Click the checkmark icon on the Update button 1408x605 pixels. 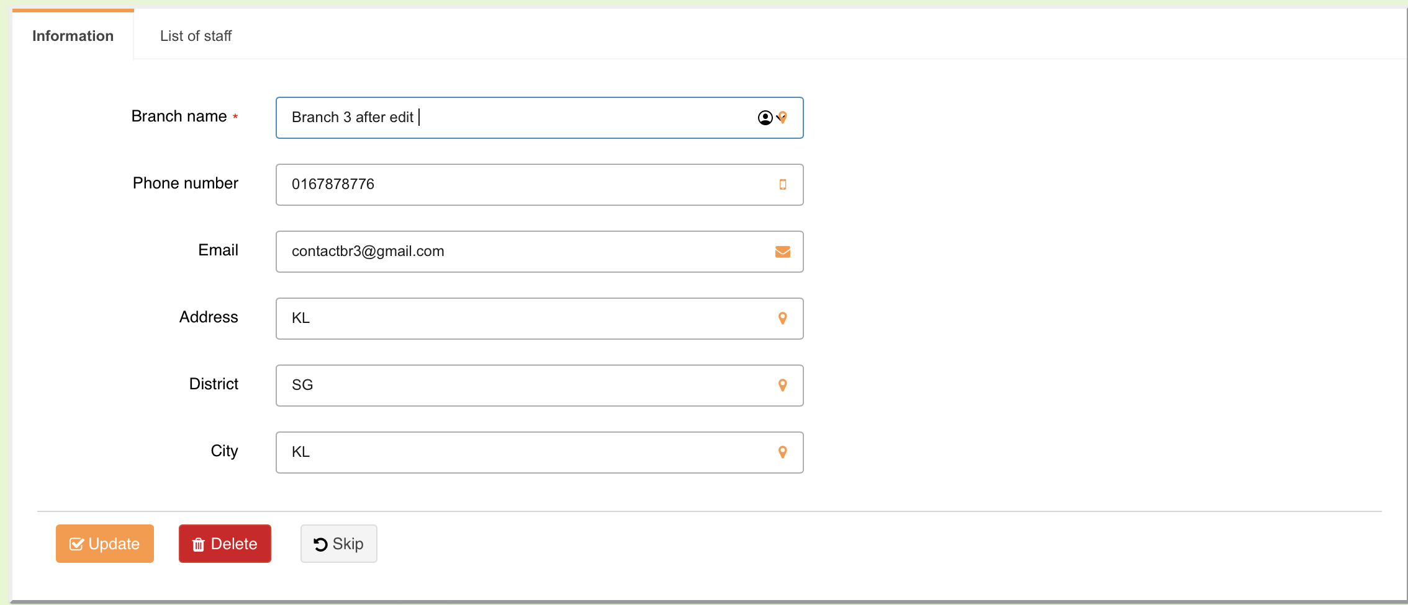76,544
